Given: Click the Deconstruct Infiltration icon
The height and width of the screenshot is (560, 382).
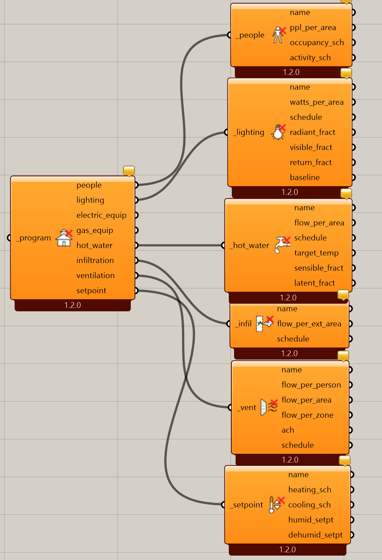Looking at the screenshot, I should click(x=264, y=323).
